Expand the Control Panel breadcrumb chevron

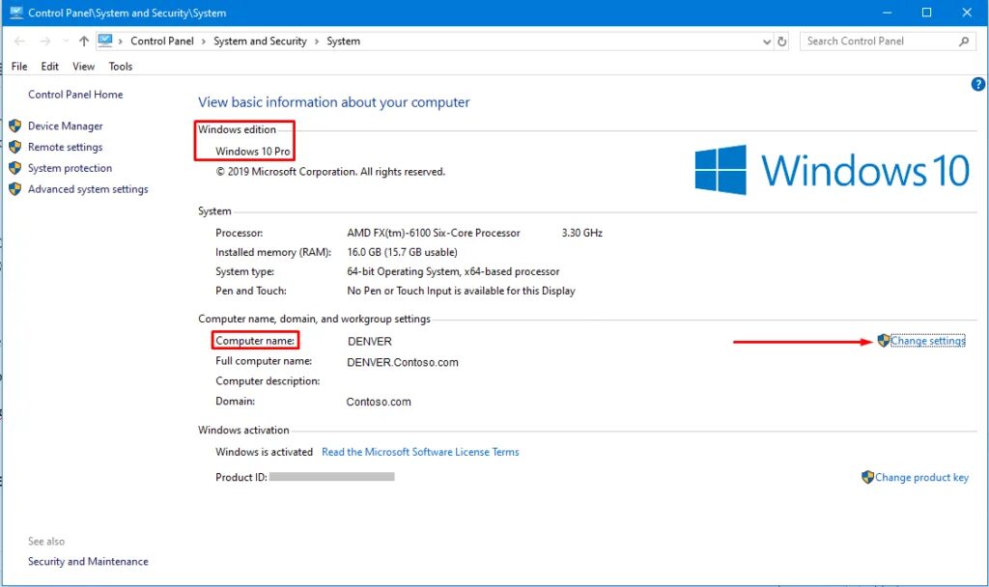coord(204,42)
